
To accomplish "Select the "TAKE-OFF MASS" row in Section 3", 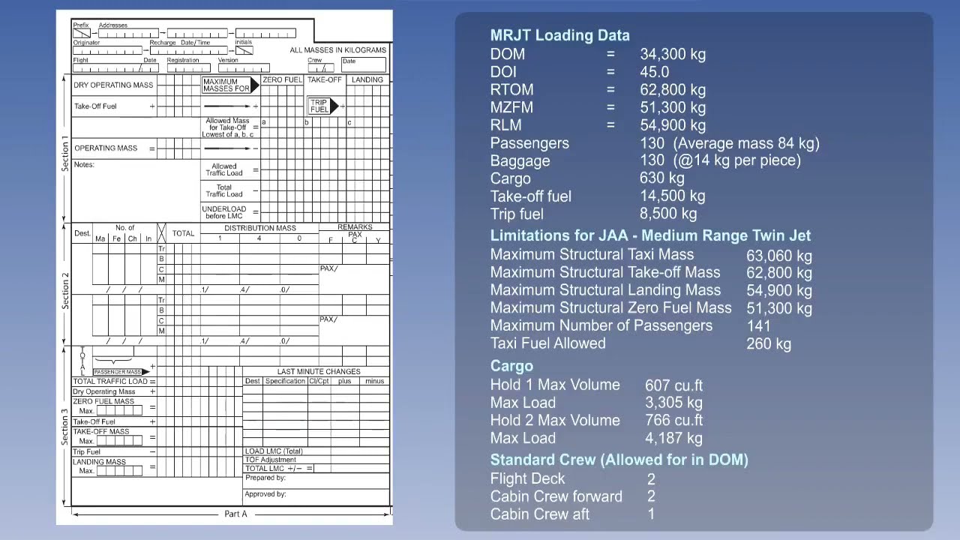I will [101, 432].
